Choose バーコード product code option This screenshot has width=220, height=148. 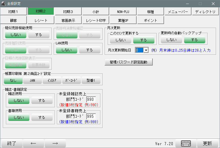(71, 80)
